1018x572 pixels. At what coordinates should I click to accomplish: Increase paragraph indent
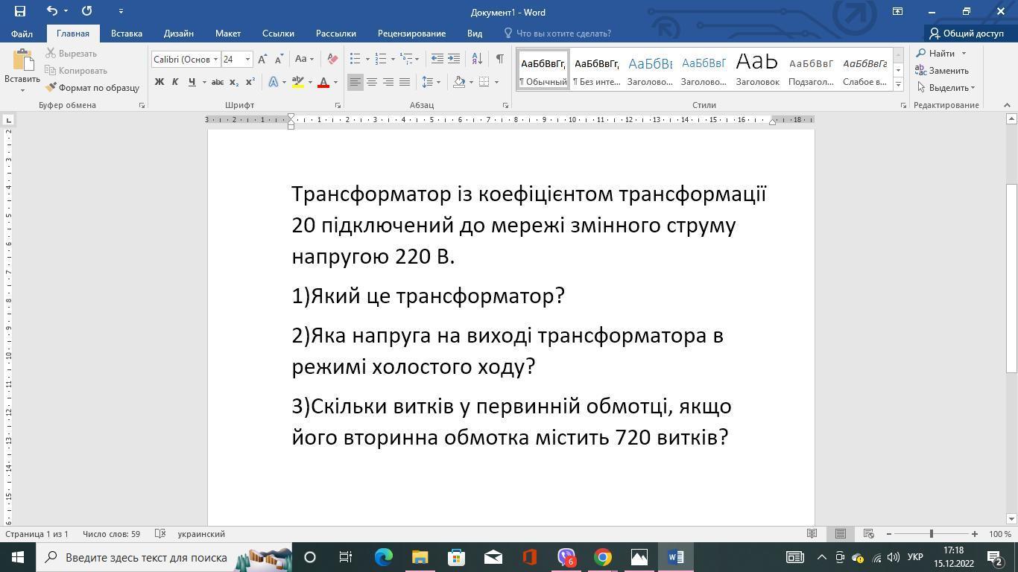point(454,59)
